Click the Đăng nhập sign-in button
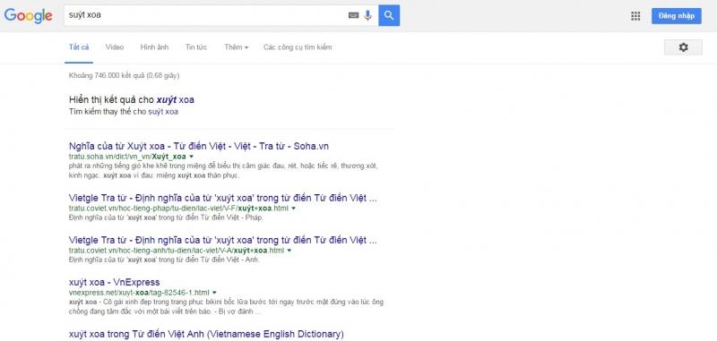 tap(677, 16)
